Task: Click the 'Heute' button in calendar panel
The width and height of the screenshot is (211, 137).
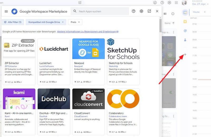Action: (196, 12)
